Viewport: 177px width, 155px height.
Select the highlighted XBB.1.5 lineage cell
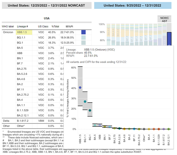click(x=24, y=32)
